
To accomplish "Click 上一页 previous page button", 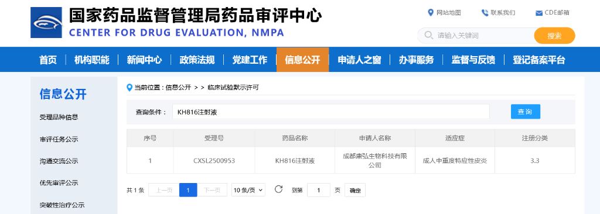I will click(x=164, y=190).
